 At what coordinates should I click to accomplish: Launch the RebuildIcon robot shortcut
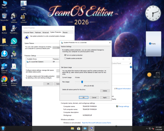click(x=14, y=30)
